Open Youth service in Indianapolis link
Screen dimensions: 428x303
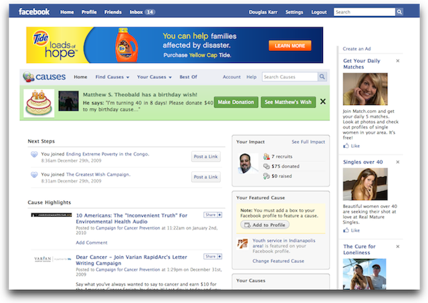pyautogui.click(x=284, y=243)
